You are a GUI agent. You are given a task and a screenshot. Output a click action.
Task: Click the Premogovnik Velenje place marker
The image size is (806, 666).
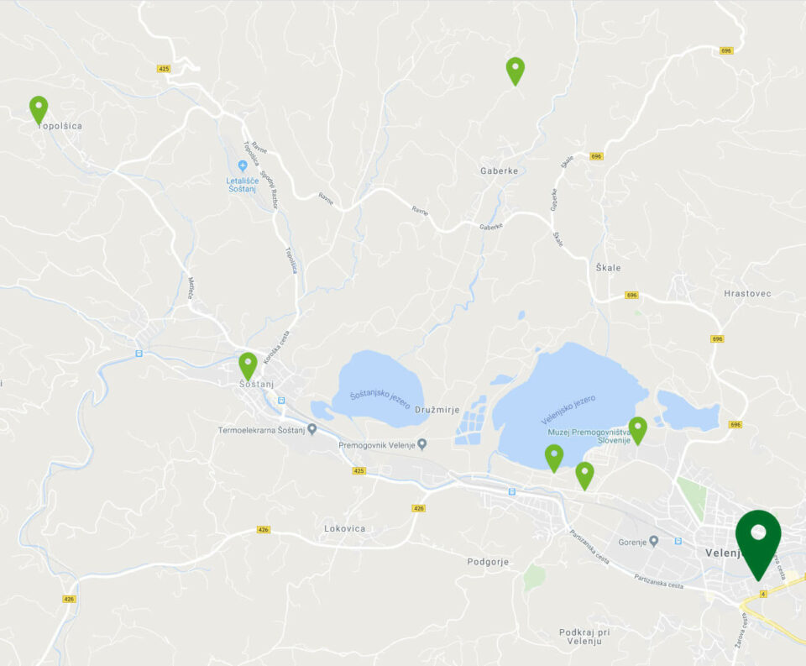click(x=422, y=443)
